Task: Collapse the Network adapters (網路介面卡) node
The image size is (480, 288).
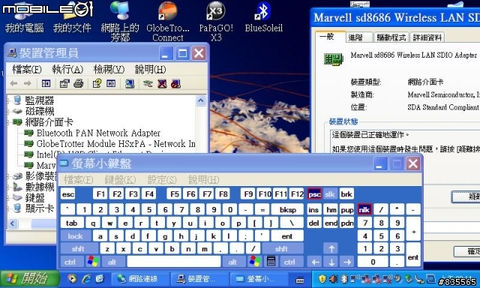Action: coord(8,122)
